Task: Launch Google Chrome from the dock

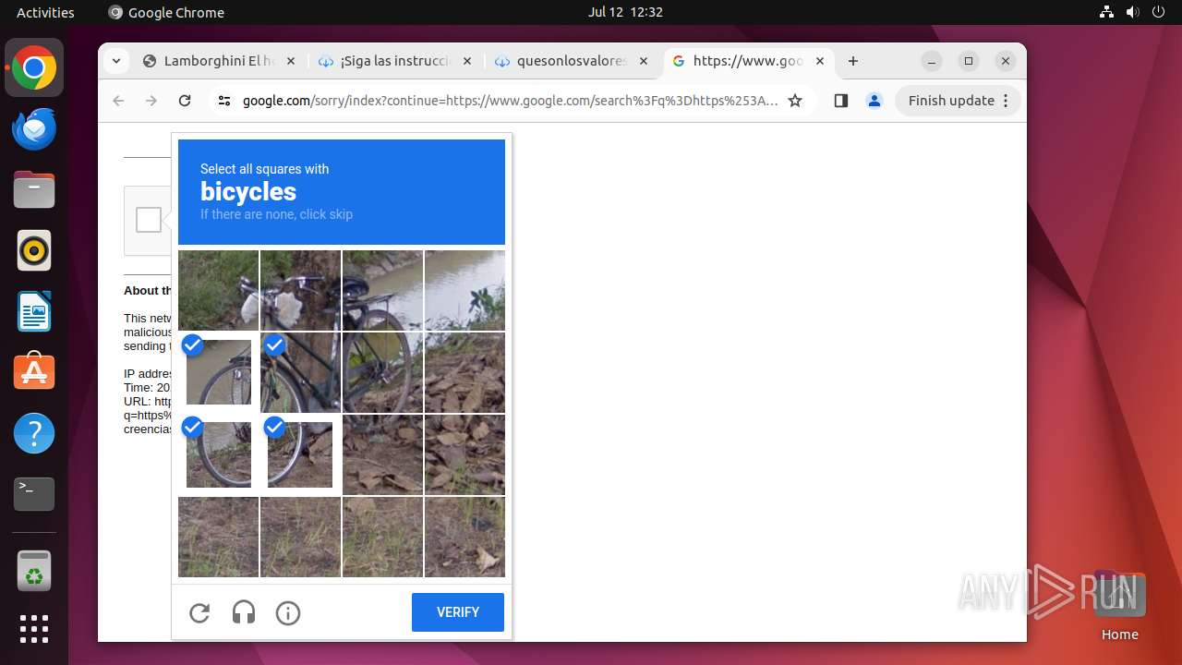Action: 34,68
